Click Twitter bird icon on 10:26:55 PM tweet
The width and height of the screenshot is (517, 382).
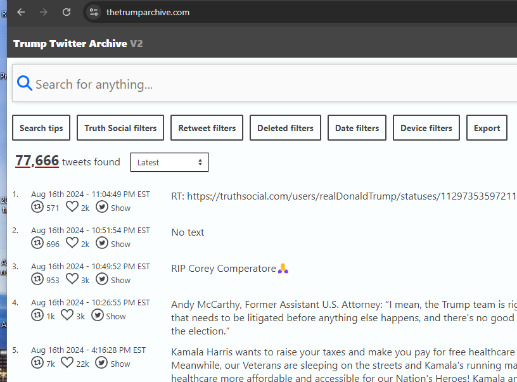click(x=98, y=315)
